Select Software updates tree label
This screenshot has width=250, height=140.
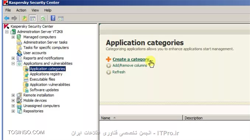click(x=44, y=90)
